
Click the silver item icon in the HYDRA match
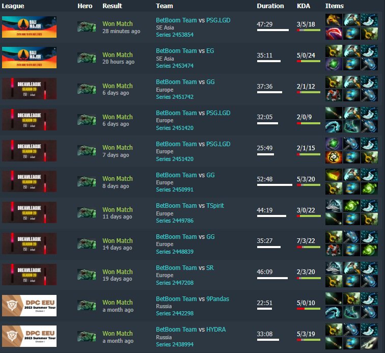(x=369, y=343)
